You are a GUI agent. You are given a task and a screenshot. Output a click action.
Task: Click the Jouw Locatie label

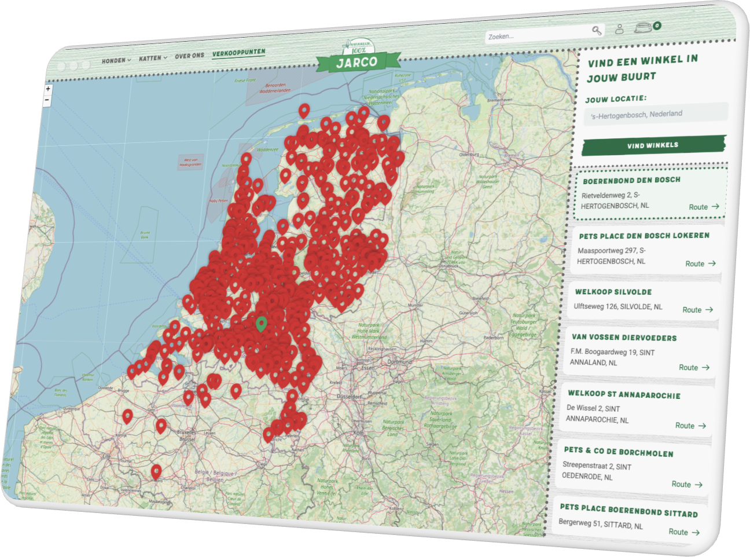616,99
